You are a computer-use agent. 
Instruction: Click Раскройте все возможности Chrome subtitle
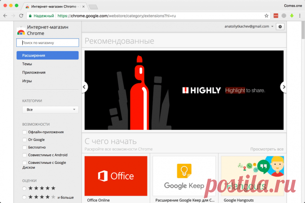coord(119,149)
